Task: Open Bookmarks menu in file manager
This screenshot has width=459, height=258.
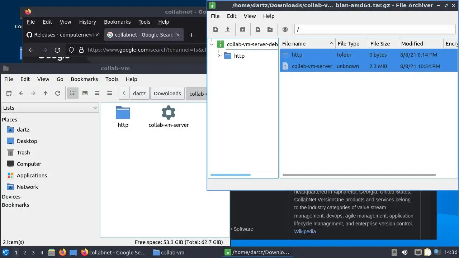Action: coord(84,79)
